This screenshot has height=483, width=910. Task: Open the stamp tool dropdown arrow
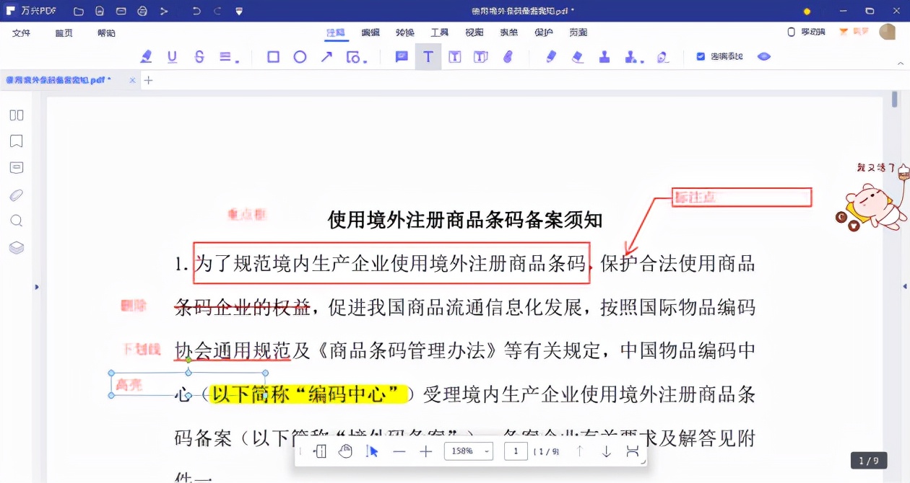tap(642, 61)
